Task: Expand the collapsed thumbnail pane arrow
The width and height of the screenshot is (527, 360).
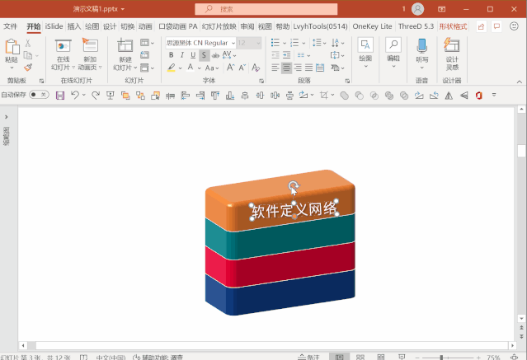Action: pos(6,117)
